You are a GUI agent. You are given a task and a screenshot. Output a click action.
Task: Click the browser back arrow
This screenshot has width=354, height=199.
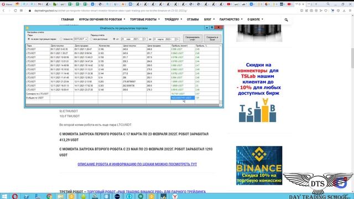click(3, 11)
